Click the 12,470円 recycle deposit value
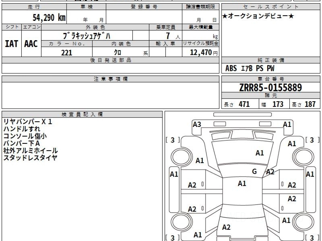 pyautogui.click(x=204, y=52)
